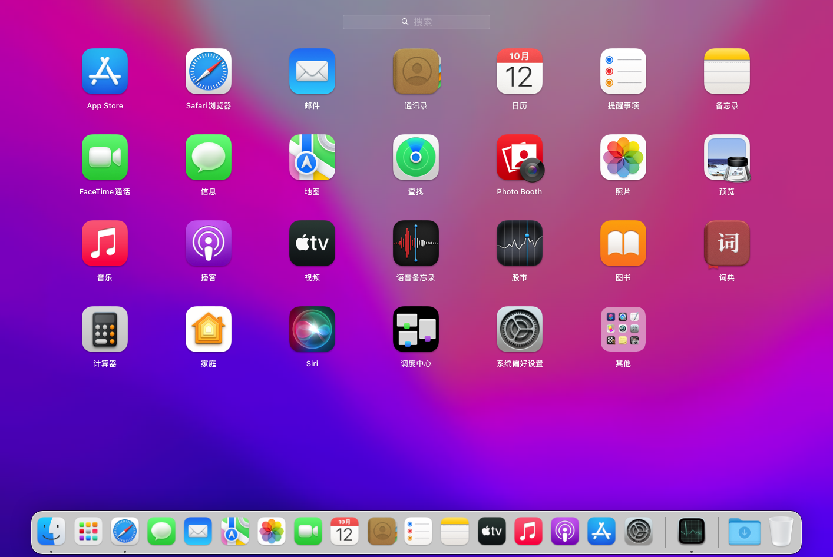The height and width of the screenshot is (557, 833).
Task: Launch Safari 浏览器
Action: coord(209,71)
